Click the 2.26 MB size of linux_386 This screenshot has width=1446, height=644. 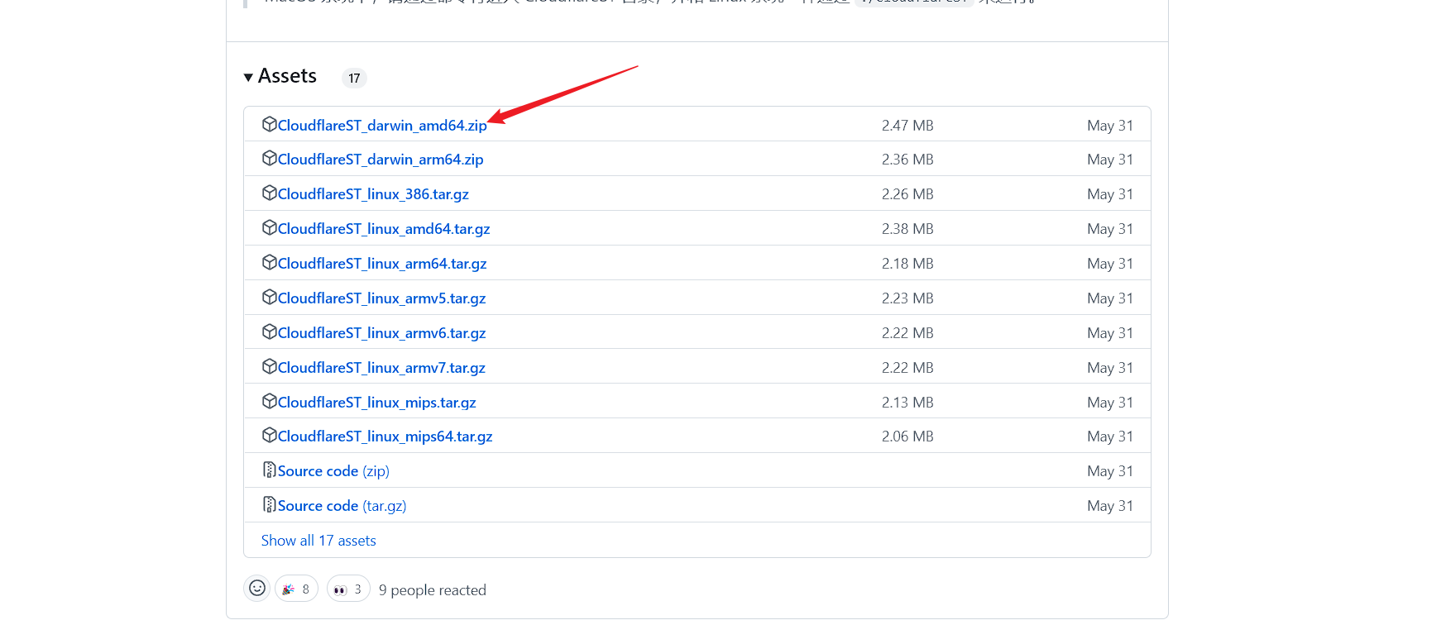(907, 194)
